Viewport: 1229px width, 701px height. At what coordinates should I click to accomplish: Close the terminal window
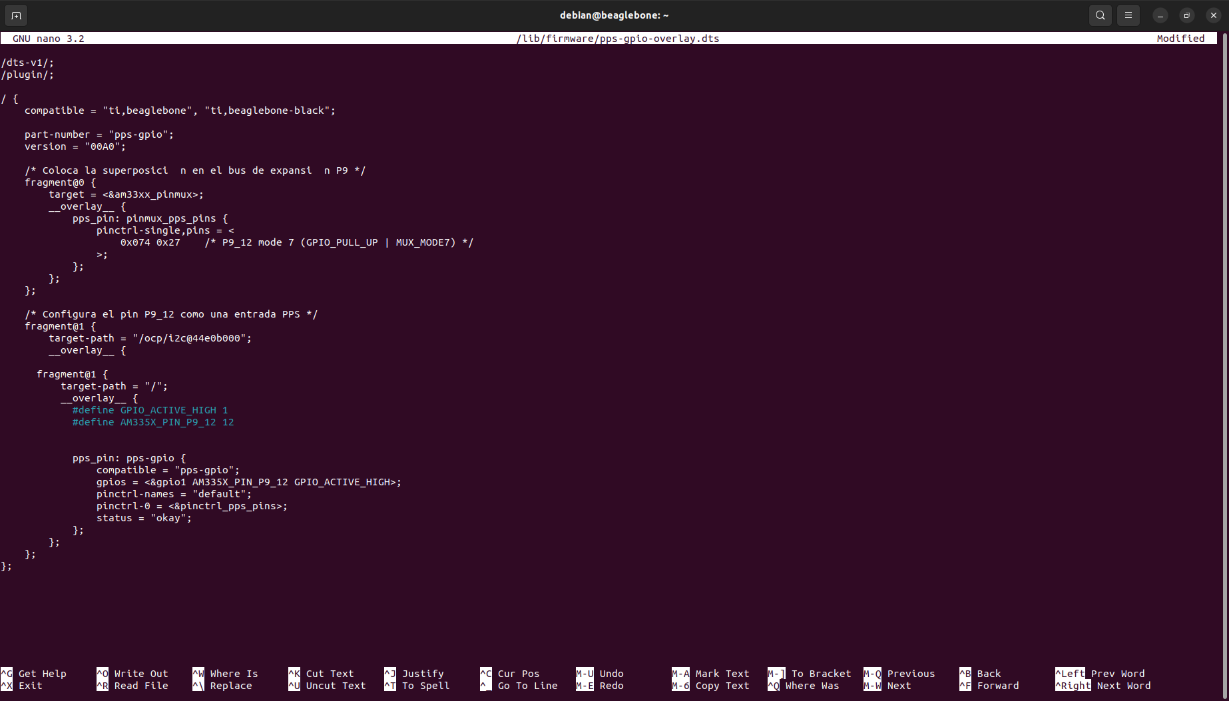(x=1213, y=15)
